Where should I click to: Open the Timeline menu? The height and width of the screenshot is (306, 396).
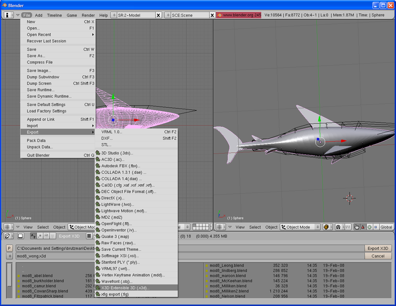point(54,15)
